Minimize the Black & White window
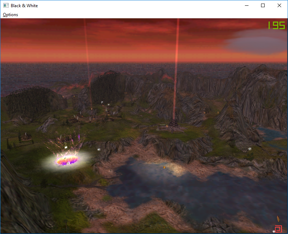The width and height of the screenshot is (288, 234). (247, 5)
